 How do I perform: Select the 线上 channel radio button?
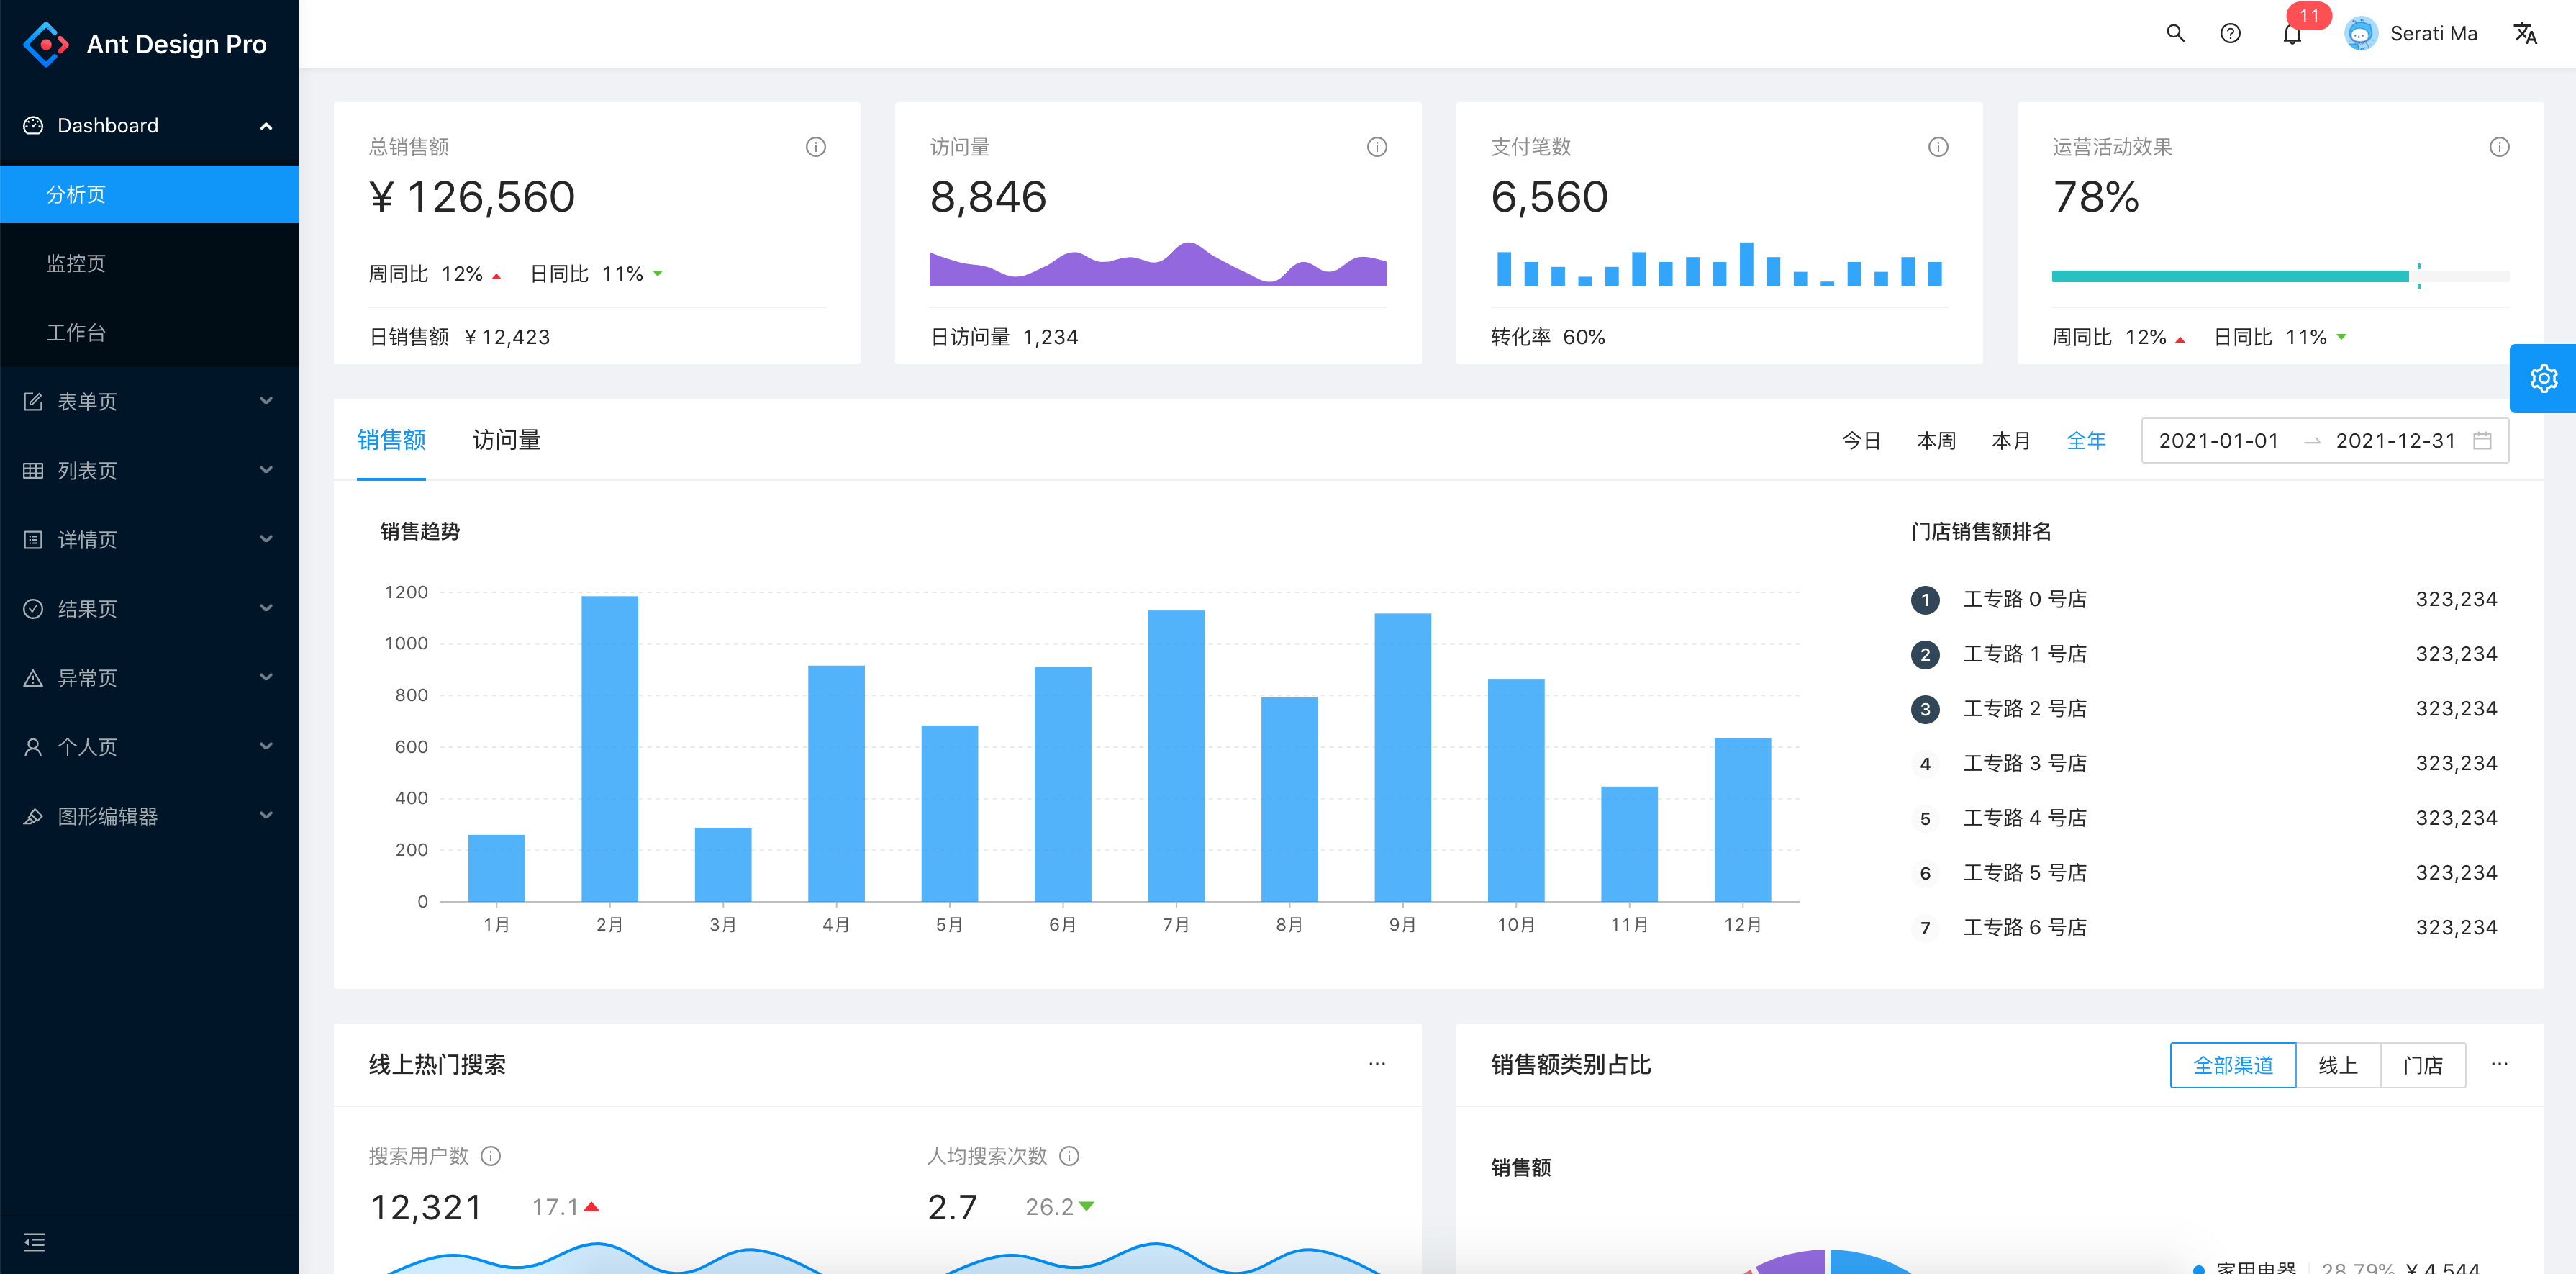(x=2338, y=1065)
